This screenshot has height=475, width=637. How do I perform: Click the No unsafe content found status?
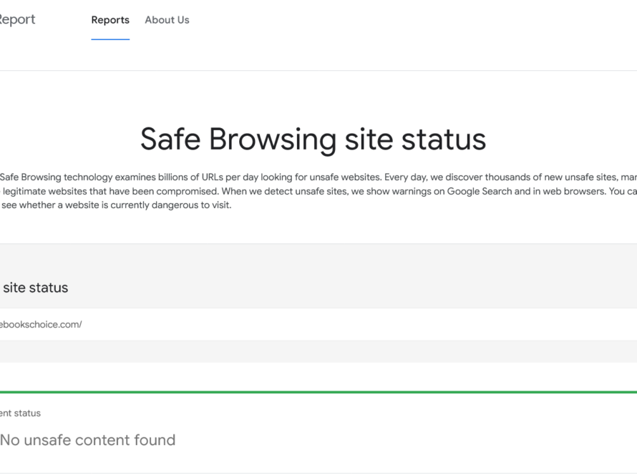tap(88, 440)
